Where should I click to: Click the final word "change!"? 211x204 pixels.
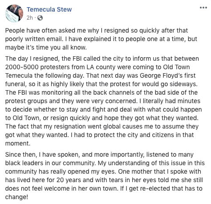16,197
